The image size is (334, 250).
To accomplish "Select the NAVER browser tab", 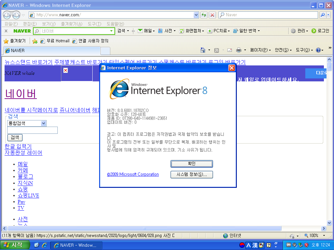I will (52, 50).
